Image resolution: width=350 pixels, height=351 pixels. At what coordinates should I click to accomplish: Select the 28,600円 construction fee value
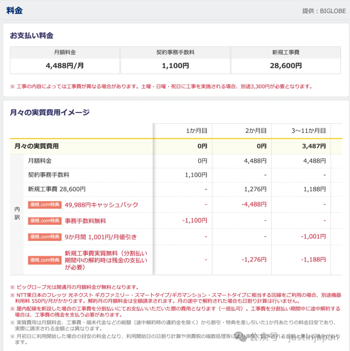pos(286,65)
